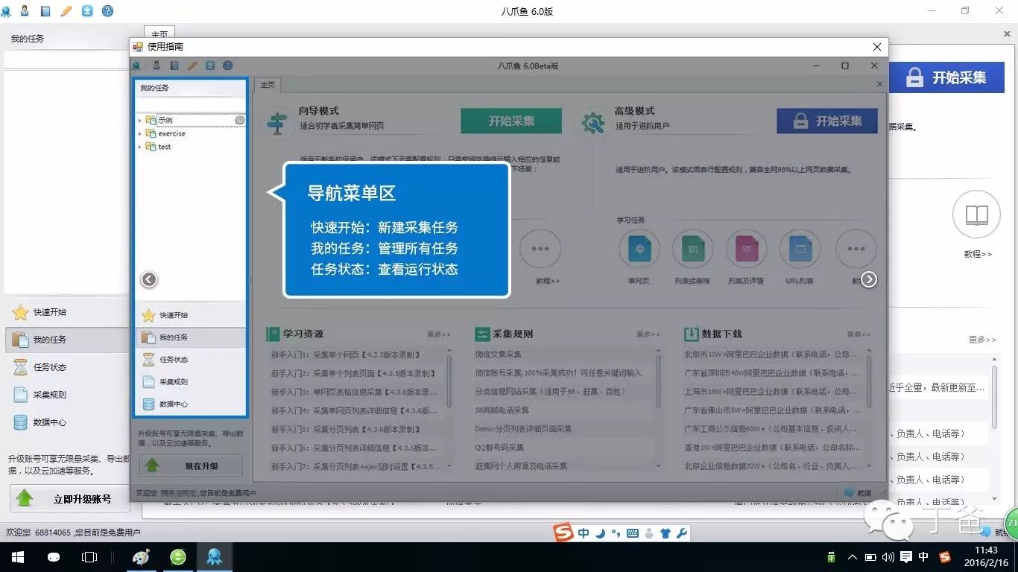The image size is (1018, 572).
Task: Switch to the 主页 tab in main window
Action: (x=159, y=34)
